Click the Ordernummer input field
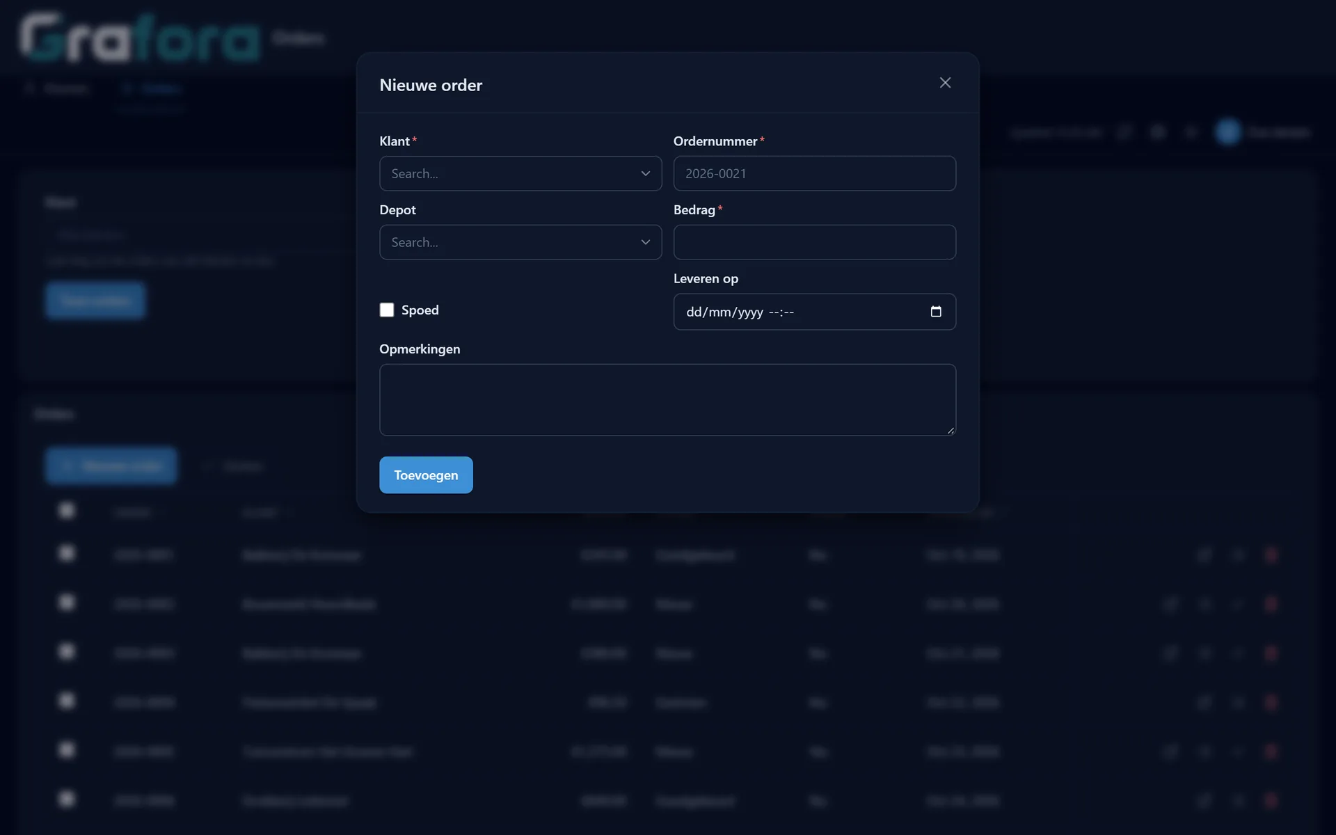1336x835 pixels. click(814, 173)
